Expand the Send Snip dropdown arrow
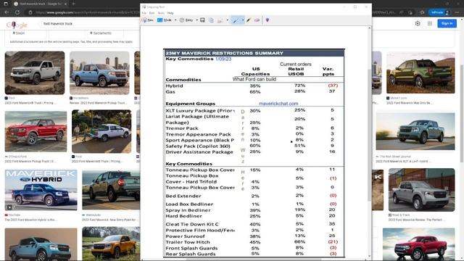 227,20
